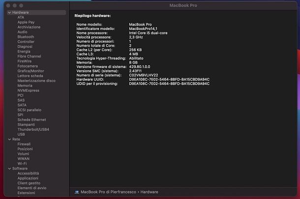The width and height of the screenshot is (300, 199).
Task: Click the MacBook Pro window title
Action: [x=183, y=5]
